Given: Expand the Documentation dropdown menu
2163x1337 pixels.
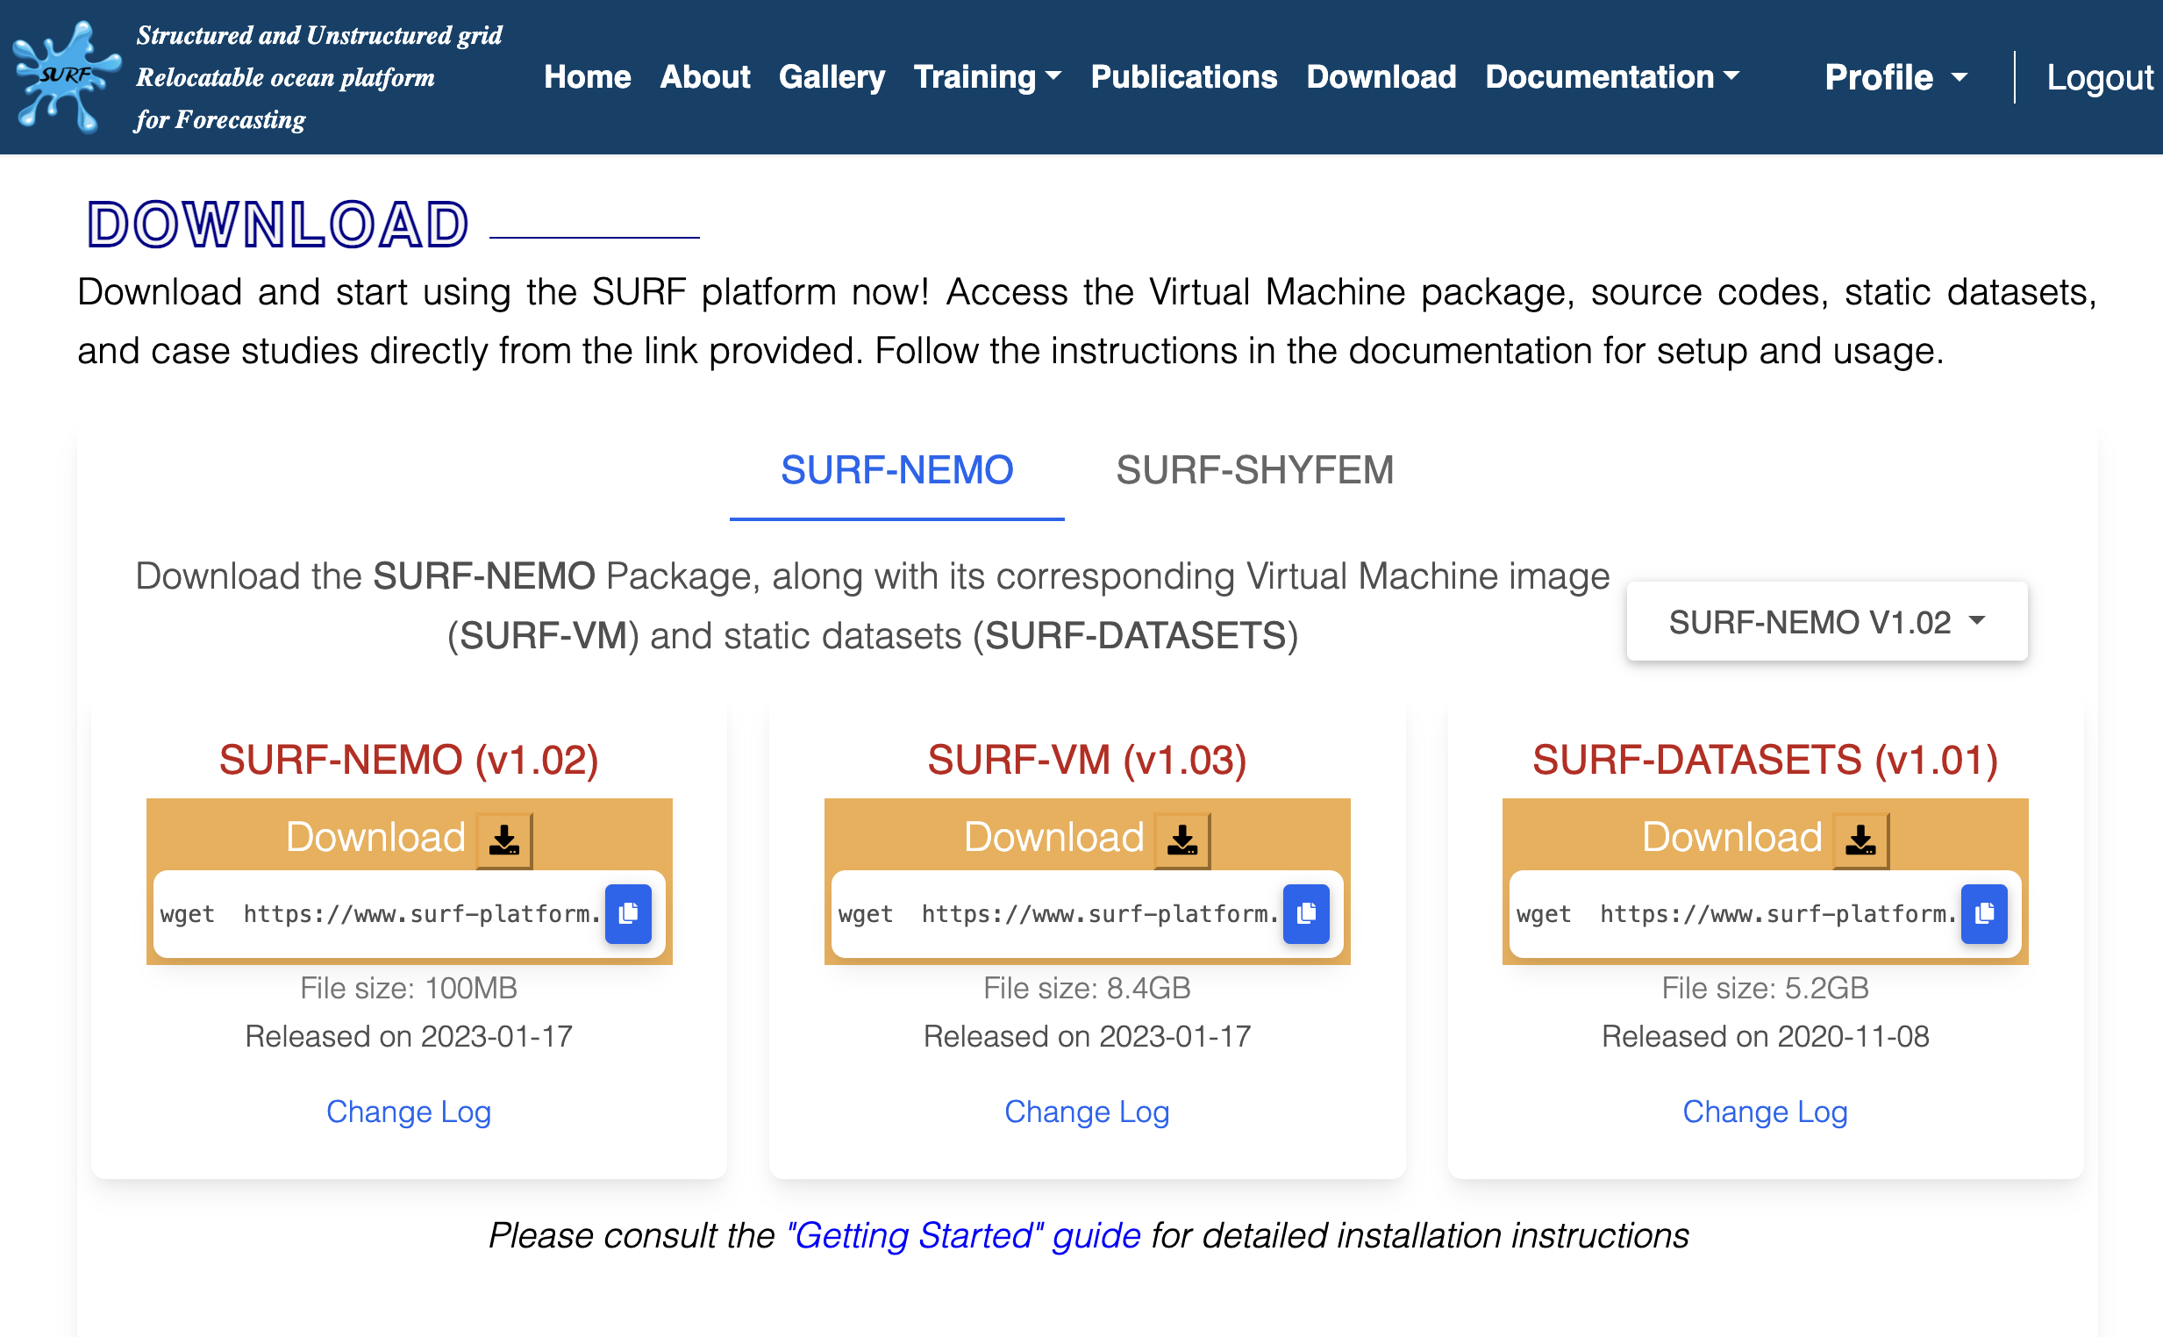Looking at the screenshot, I should coord(1612,77).
